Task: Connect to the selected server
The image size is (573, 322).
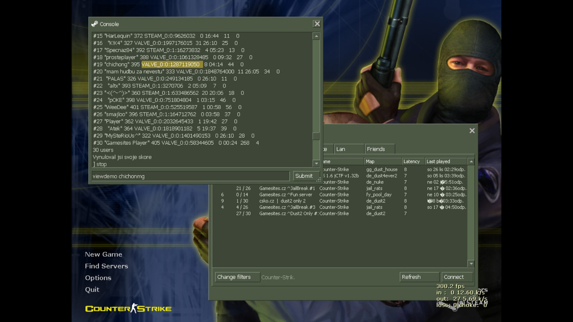Action: [457, 277]
